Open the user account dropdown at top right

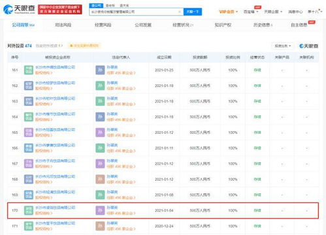[315, 12]
